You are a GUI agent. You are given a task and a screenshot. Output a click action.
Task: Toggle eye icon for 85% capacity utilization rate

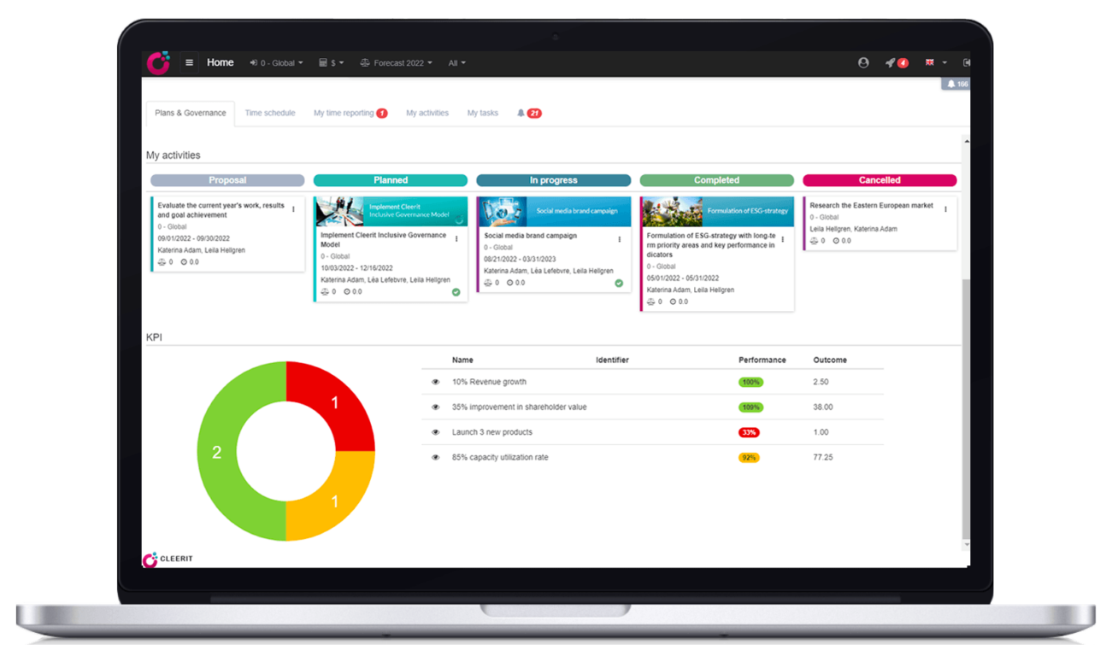(x=435, y=458)
